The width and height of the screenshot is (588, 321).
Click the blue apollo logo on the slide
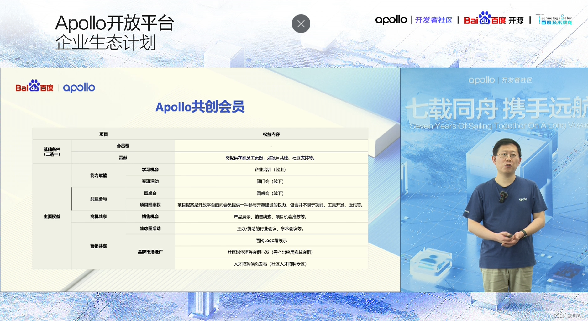(x=79, y=88)
